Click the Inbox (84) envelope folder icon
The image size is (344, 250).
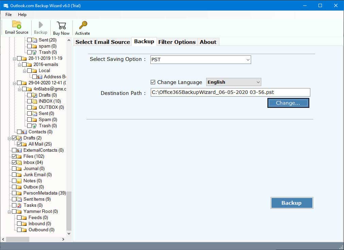tap(19, 163)
